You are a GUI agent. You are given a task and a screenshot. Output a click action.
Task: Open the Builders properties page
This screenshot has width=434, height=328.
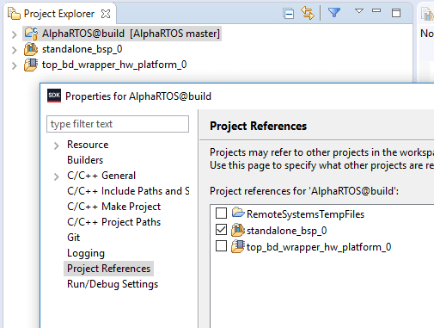85,160
